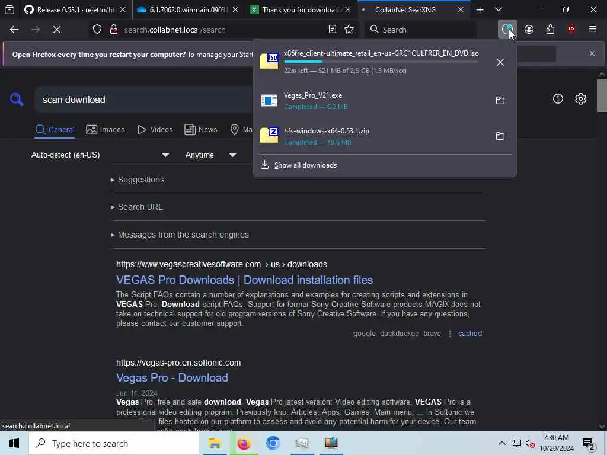Cancel the ISO download in progress

(500, 62)
